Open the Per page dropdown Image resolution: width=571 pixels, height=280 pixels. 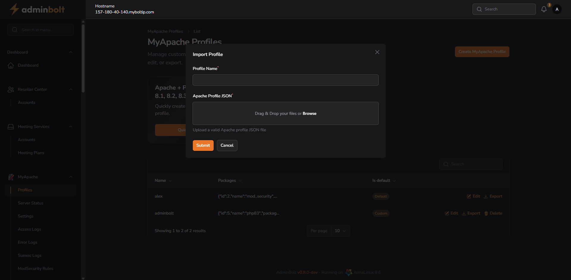click(340, 231)
